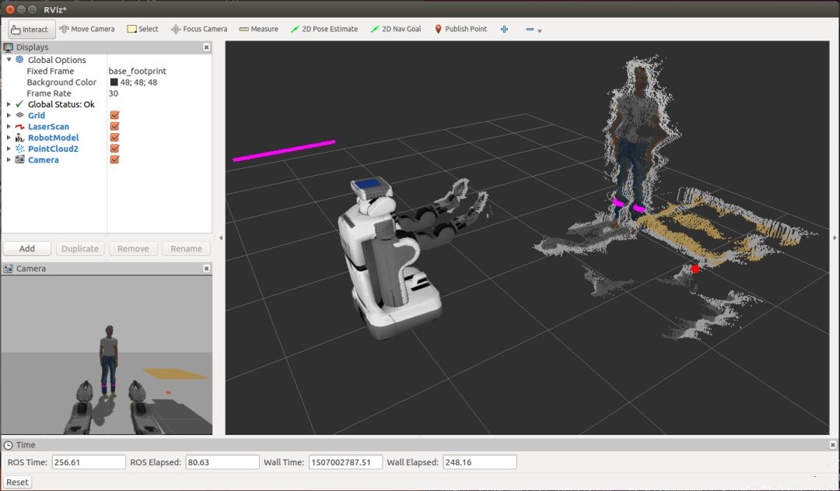The image size is (840, 491).
Task: Toggle the Camera display checkbox
Action: [x=114, y=160]
